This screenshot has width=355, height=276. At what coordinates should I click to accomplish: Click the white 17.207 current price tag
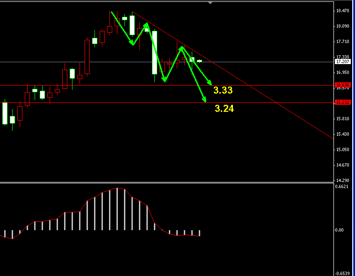point(342,62)
